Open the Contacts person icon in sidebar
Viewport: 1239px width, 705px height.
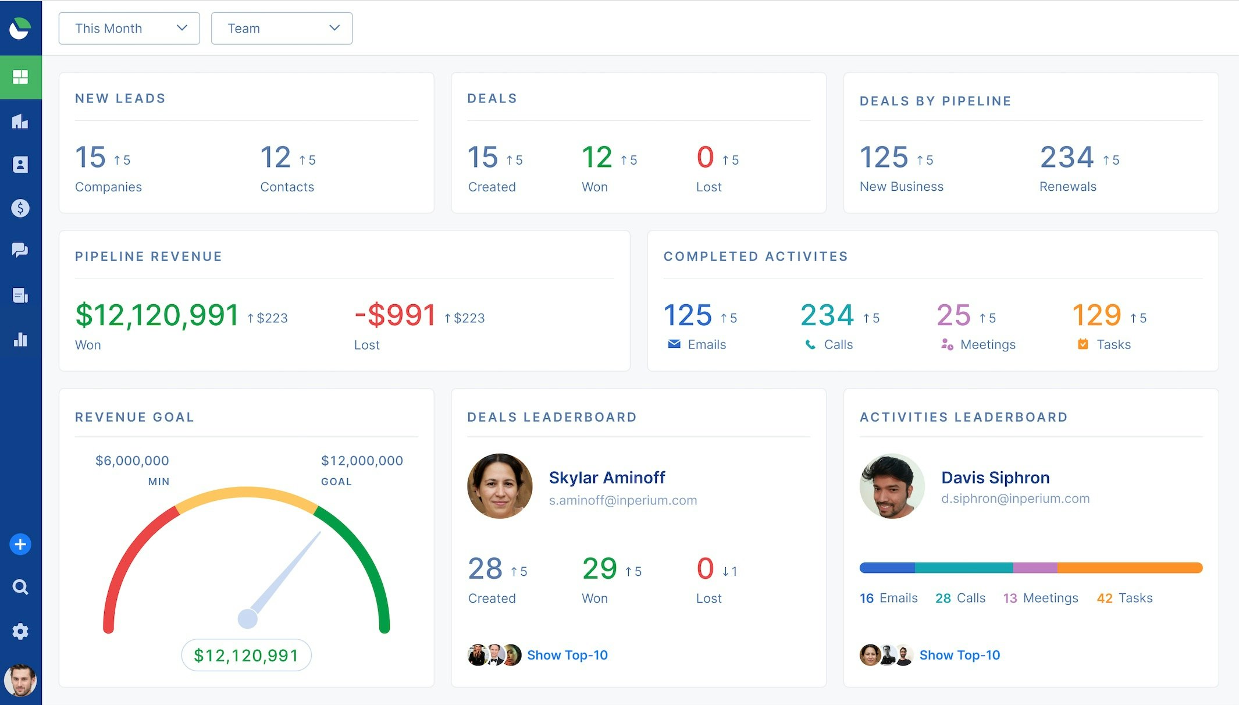20,165
